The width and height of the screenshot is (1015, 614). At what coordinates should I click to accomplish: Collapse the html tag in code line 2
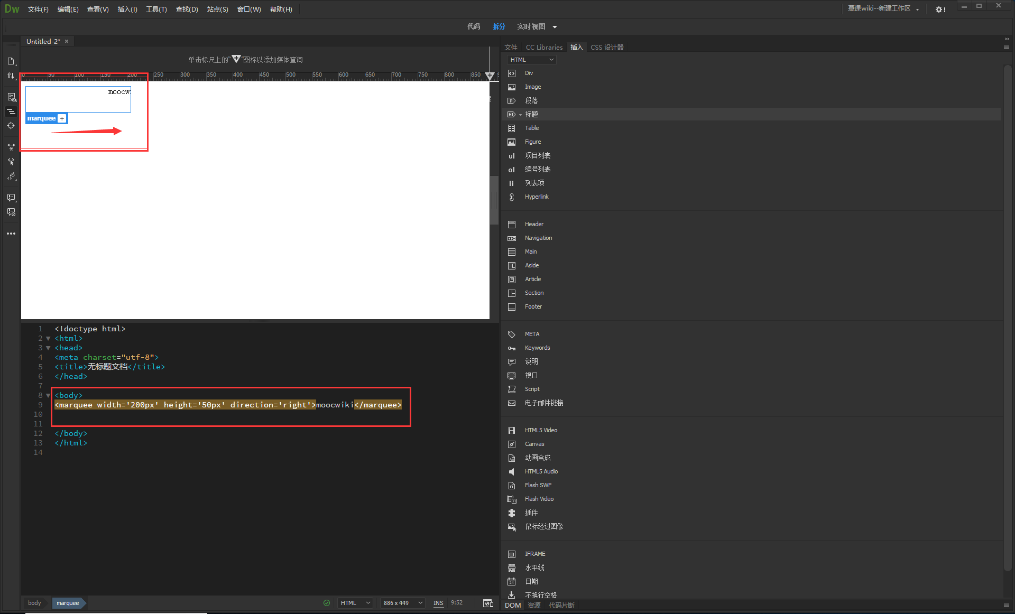[x=48, y=339]
